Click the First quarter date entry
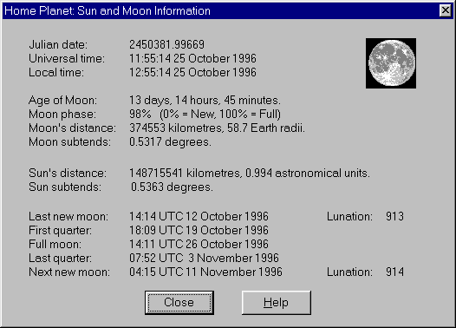Viewport: 456px width, 328px height. [199, 231]
